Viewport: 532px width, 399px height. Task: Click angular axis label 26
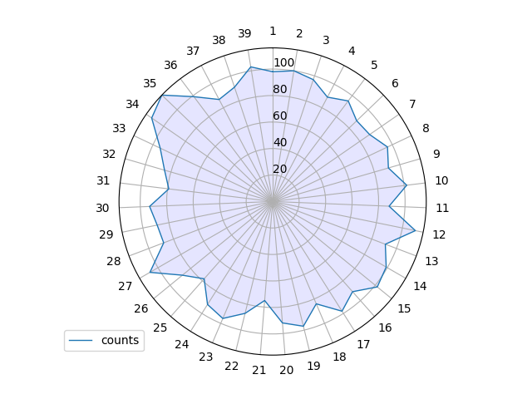141,308
